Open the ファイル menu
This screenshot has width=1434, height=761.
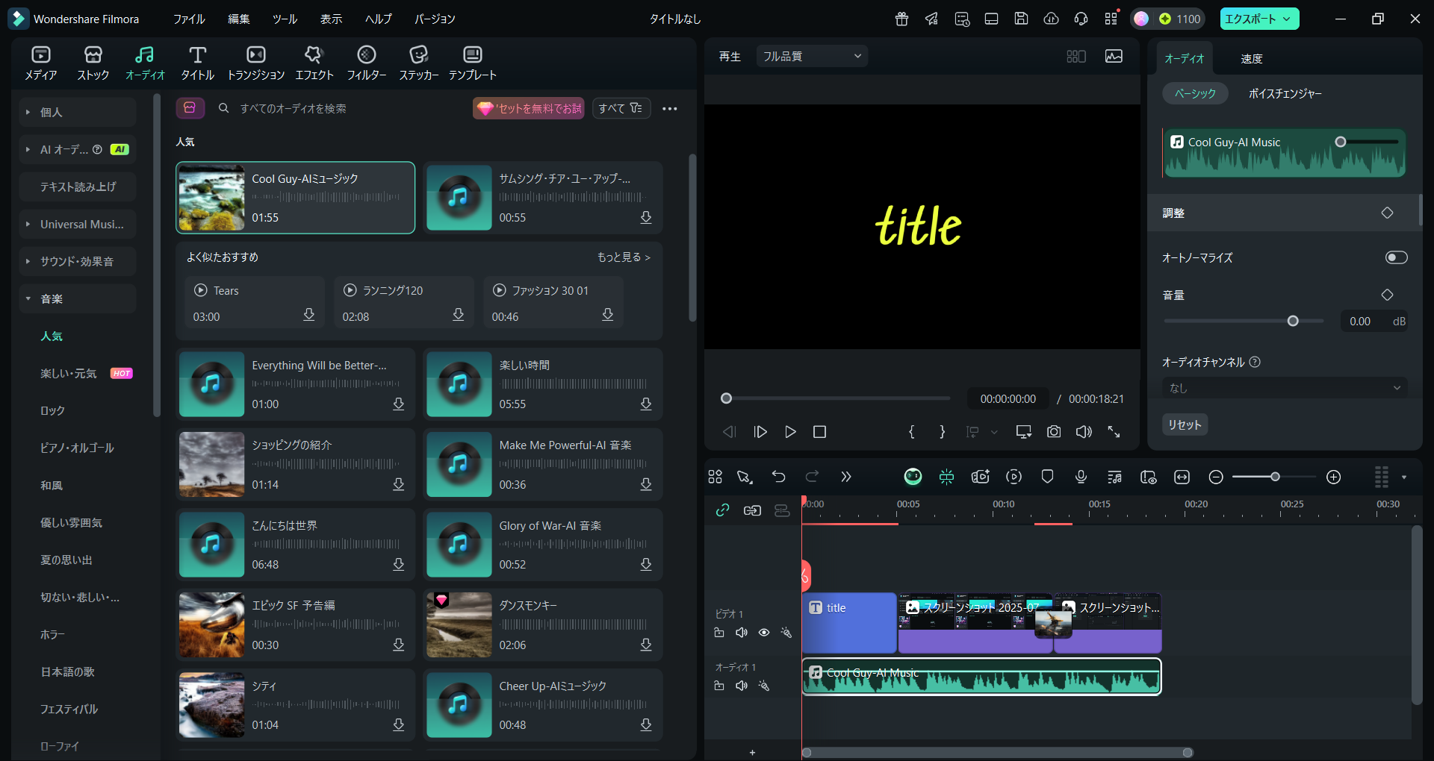tap(189, 19)
